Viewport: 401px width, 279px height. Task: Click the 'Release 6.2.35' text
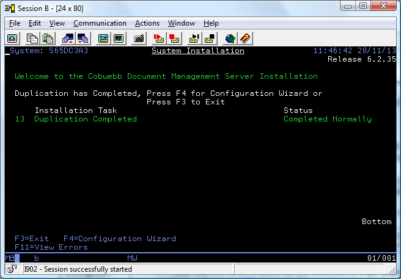pos(362,59)
